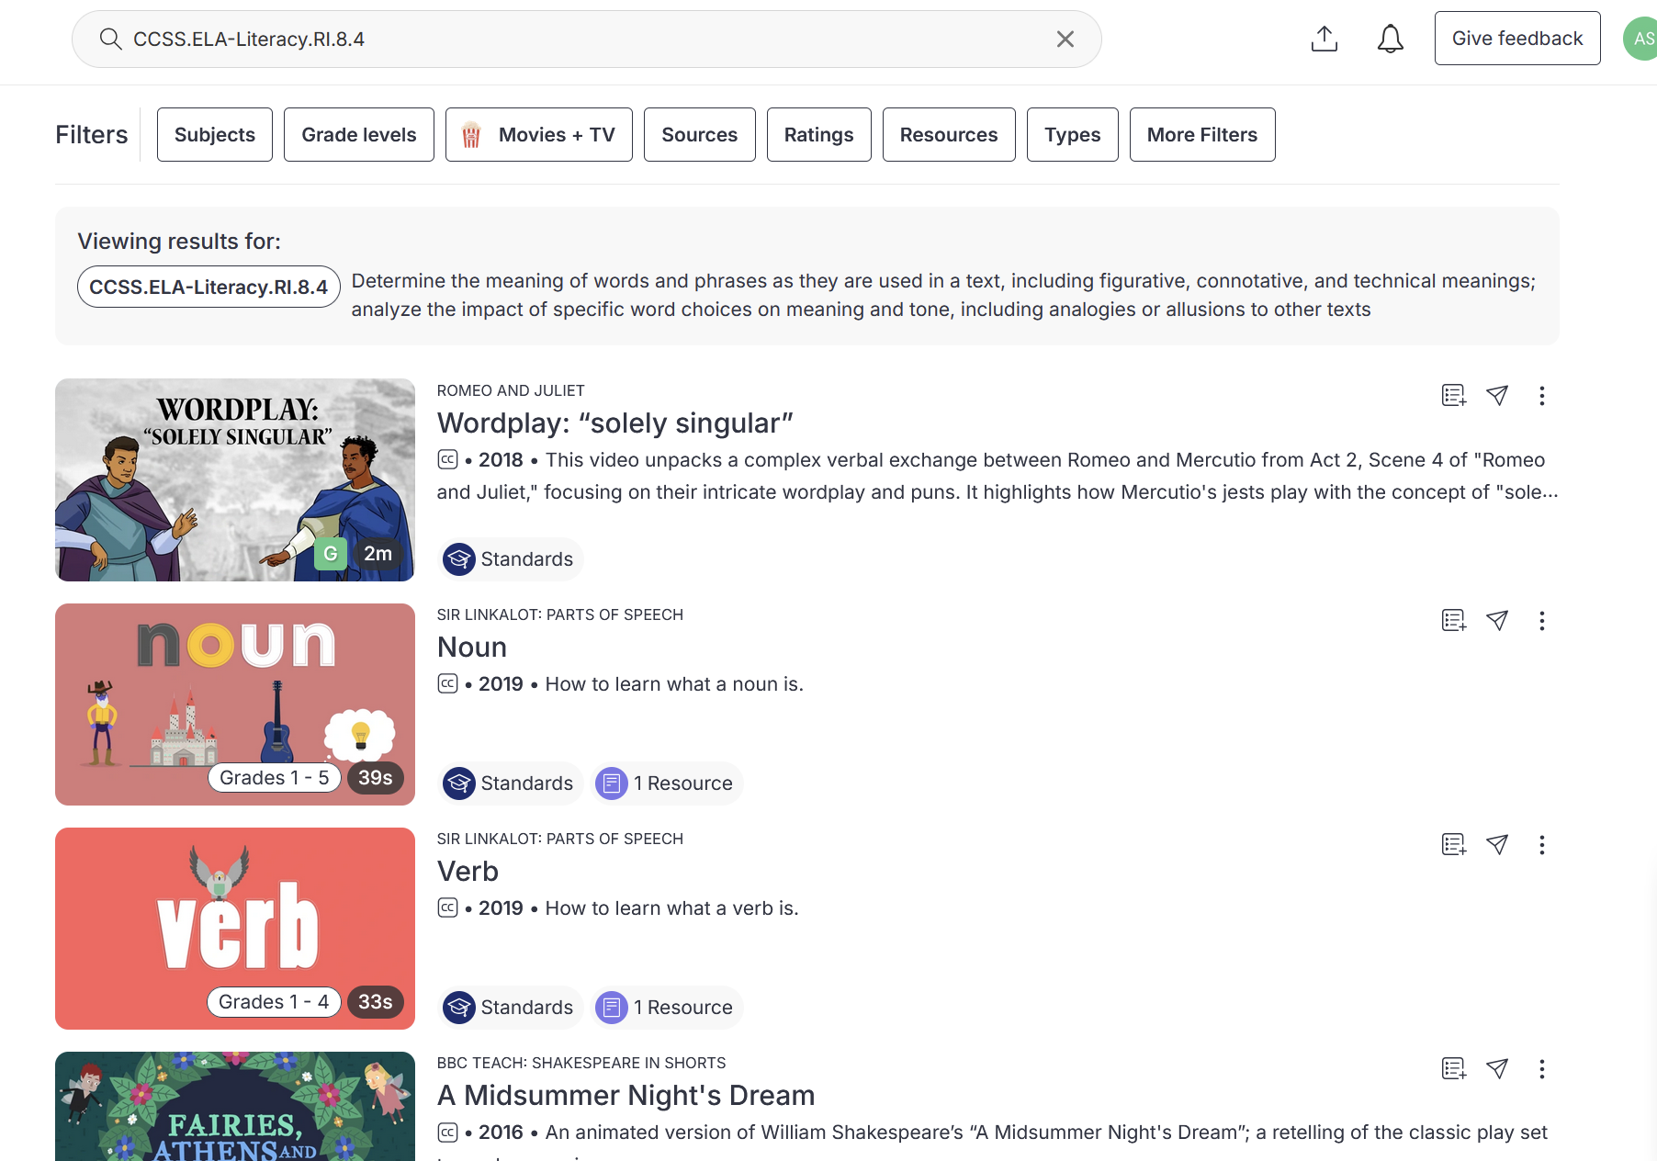
Task: Click the search box containing CCSS.ELA-Literacy.RI.8.4
Action: (x=586, y=39)
